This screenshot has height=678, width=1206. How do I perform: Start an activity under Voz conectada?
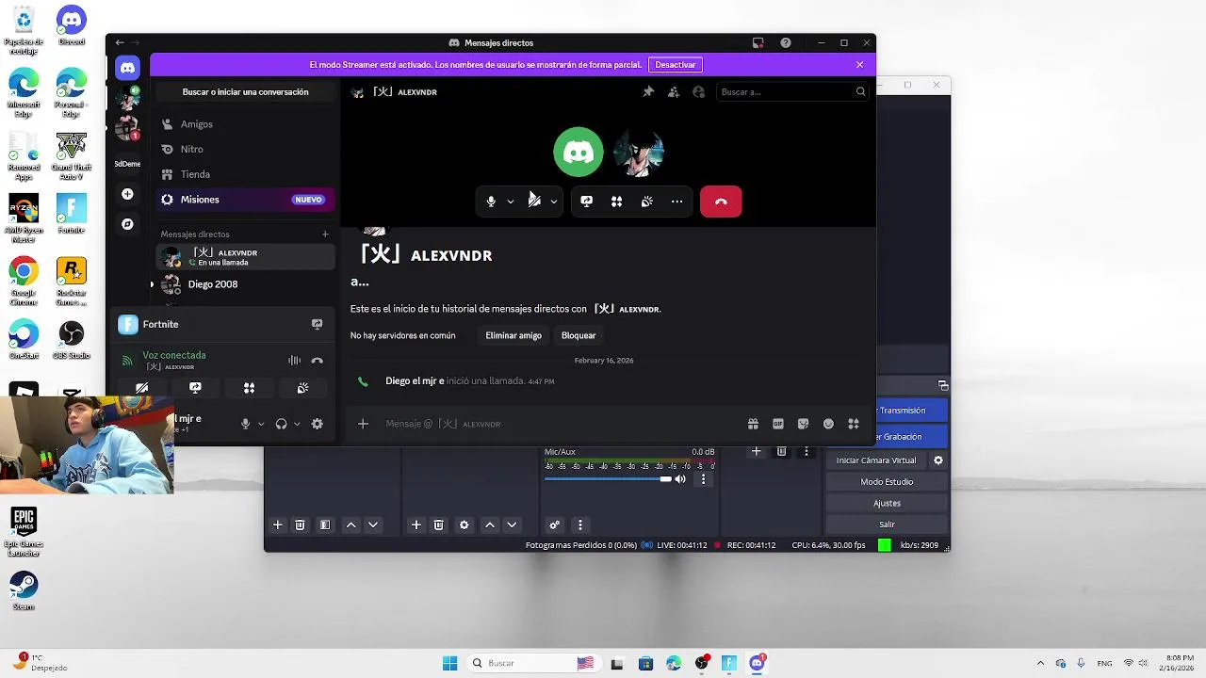click(249, 388)
